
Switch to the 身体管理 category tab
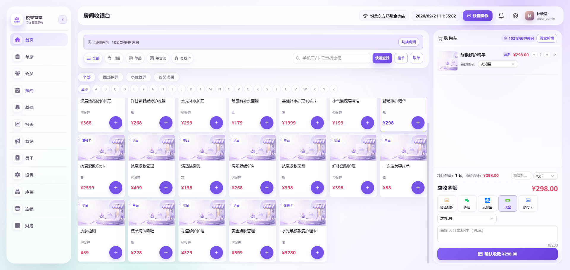pos(139,77)
